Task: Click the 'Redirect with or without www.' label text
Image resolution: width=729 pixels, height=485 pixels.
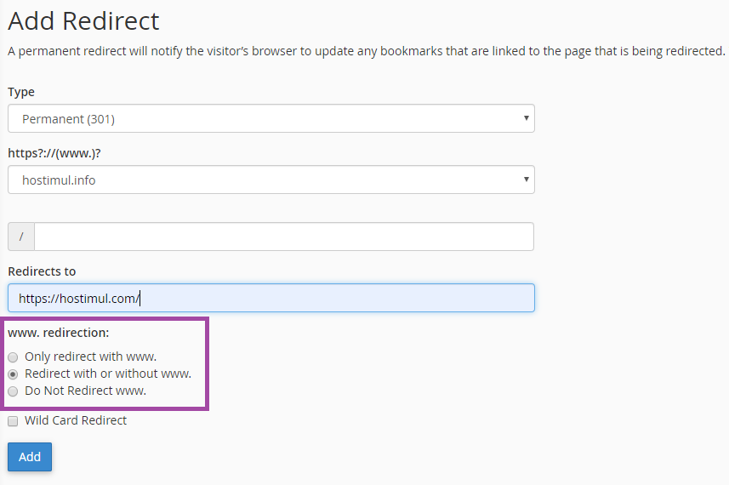Action: [108, 374]
